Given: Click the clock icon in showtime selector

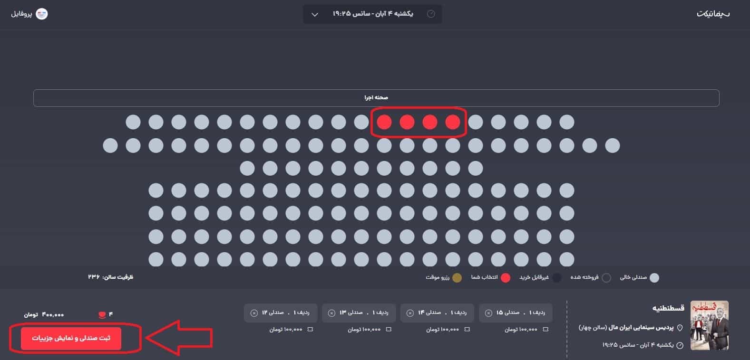Looking at the screenshot, I should pos(431,14).
